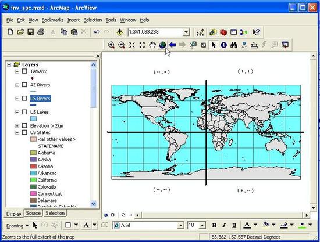This screenshot has height=242, width=320.
Task: Click the Paste clipboard icon
Action: pos(74,32)
